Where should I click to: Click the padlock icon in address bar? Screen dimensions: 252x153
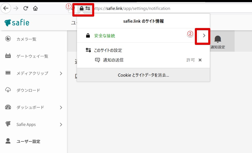pos(82,8)
